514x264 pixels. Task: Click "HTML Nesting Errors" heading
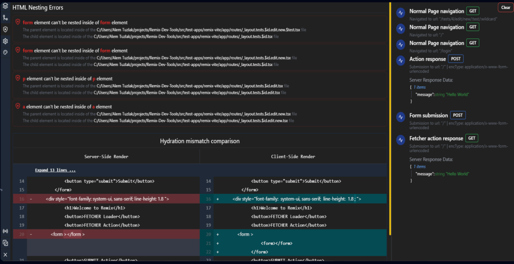click(x=38, y=8)
